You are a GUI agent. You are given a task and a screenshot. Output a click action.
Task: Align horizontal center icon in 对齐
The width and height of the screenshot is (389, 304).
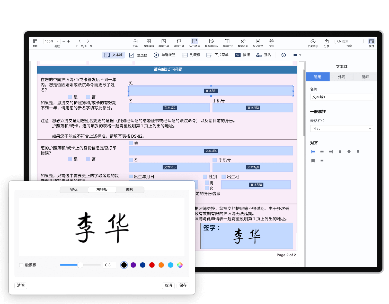pos(322,151)
